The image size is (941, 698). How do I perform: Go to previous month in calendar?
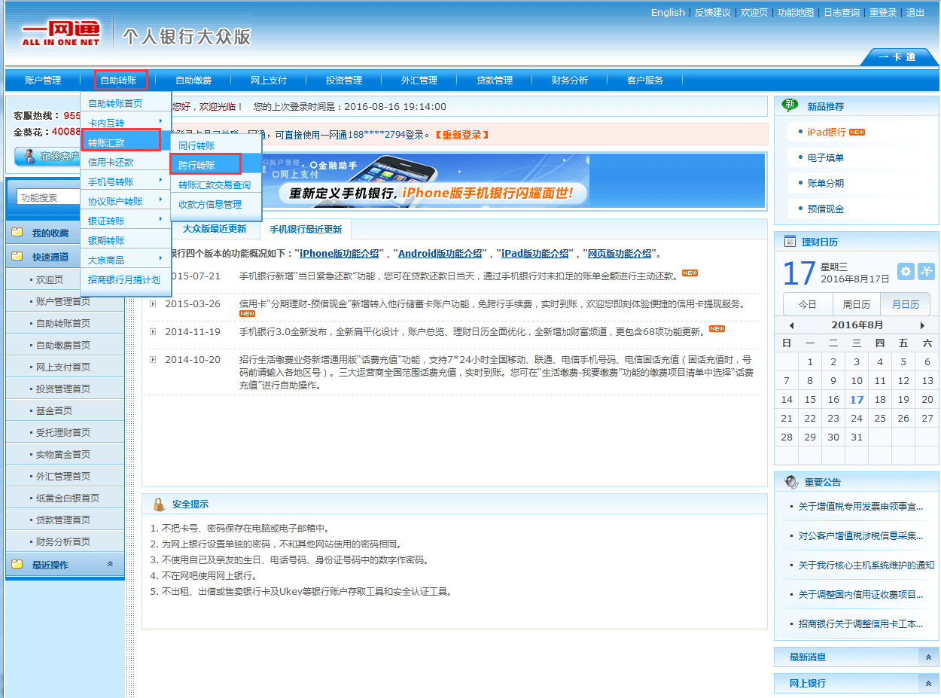[791, 325]
